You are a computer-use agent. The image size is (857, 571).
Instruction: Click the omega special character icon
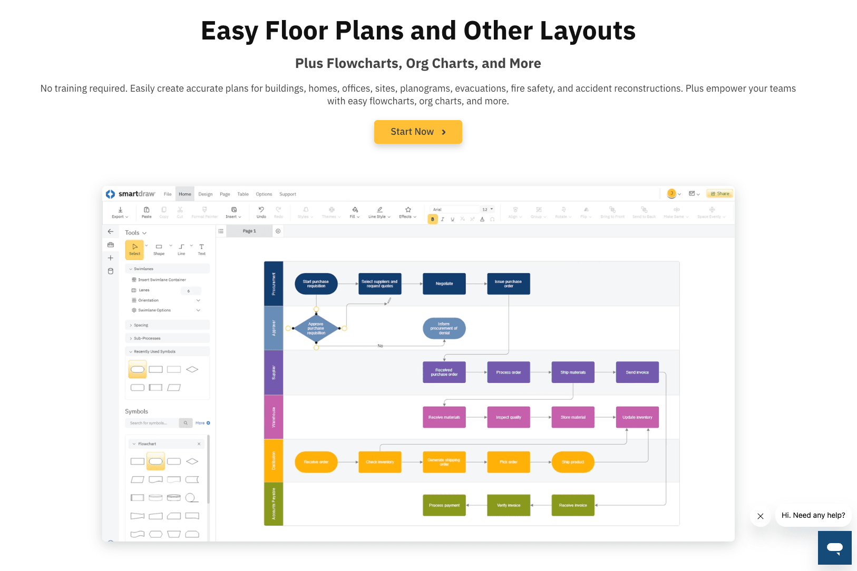click(x=492, y=219)
